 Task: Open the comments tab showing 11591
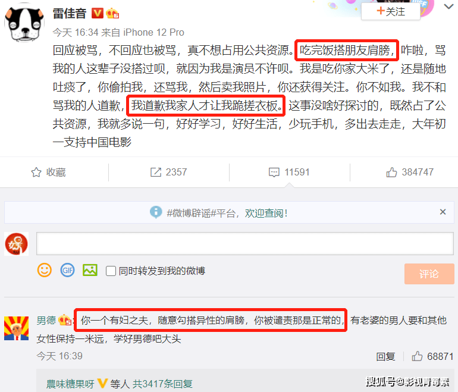pos(289,173)
